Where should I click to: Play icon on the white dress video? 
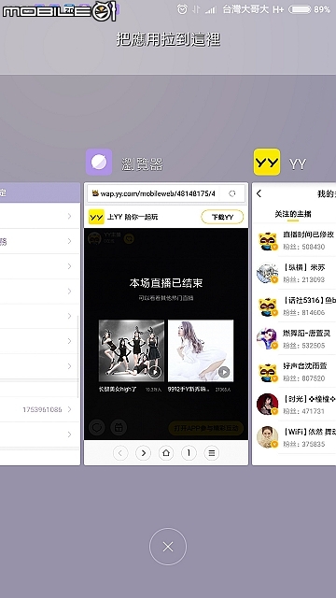tap(224, 372)
